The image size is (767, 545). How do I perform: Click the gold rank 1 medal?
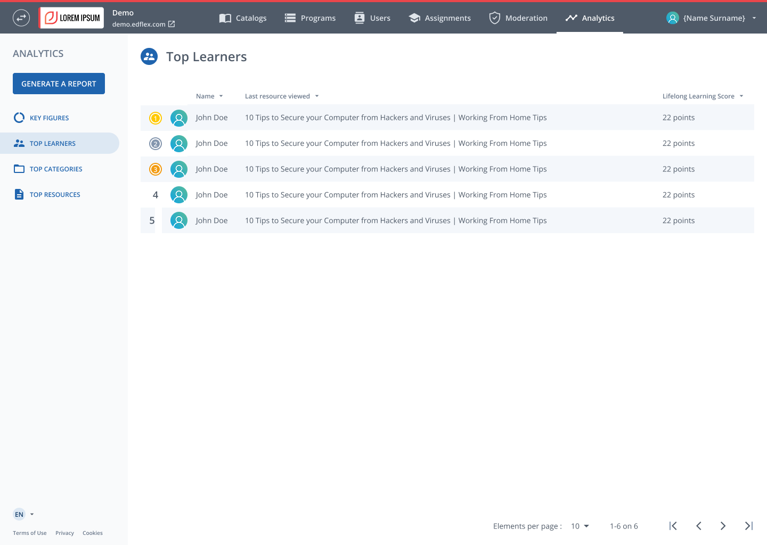click(156, 118)
